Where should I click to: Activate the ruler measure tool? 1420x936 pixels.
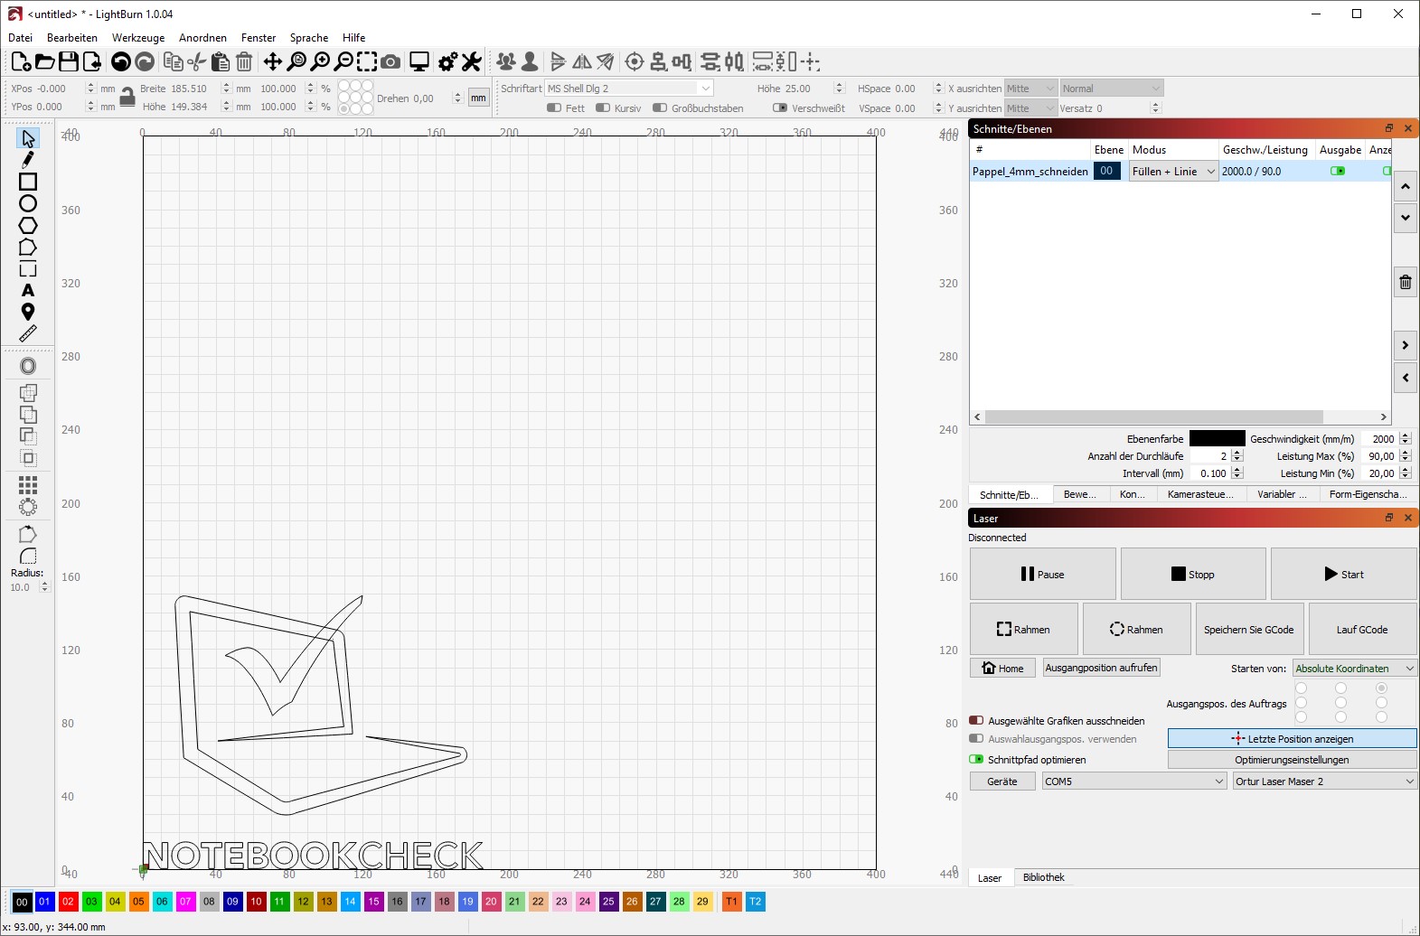point(28,333)
